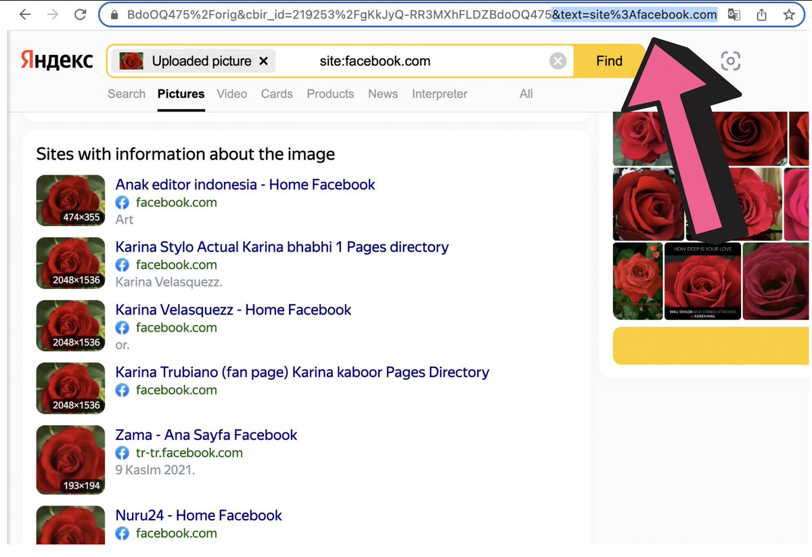Click facebook.com domain under Karina Trubiano result
The height and width of the screenshot is (557, 812).
tap(177, 390)
